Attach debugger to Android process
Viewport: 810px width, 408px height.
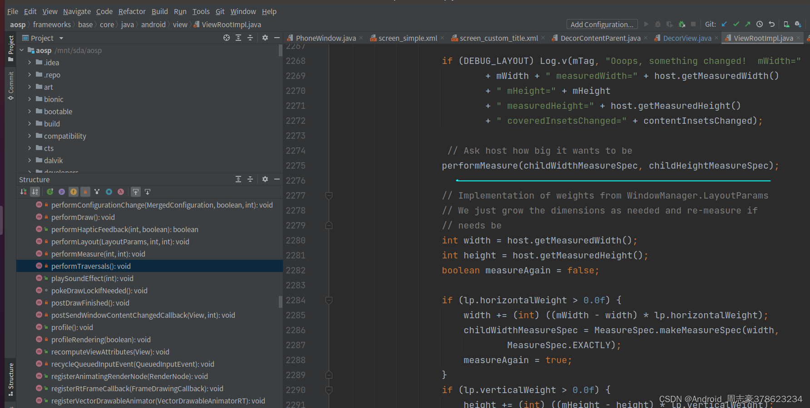682,24
